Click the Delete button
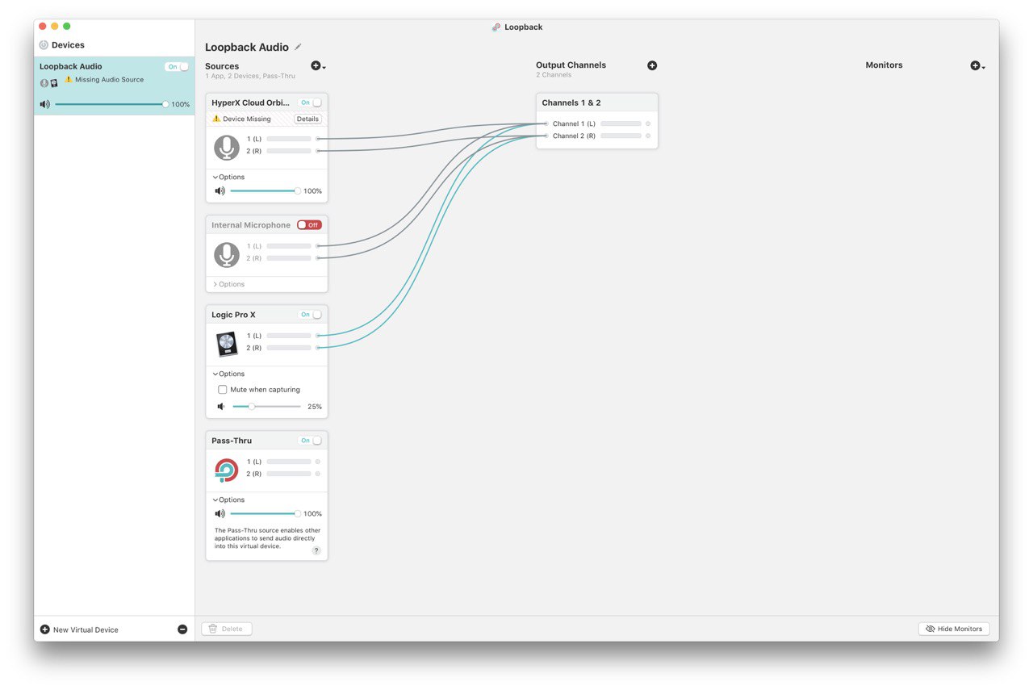The image size is (1033, 690). pyautogui.click(x=227, y=629)
